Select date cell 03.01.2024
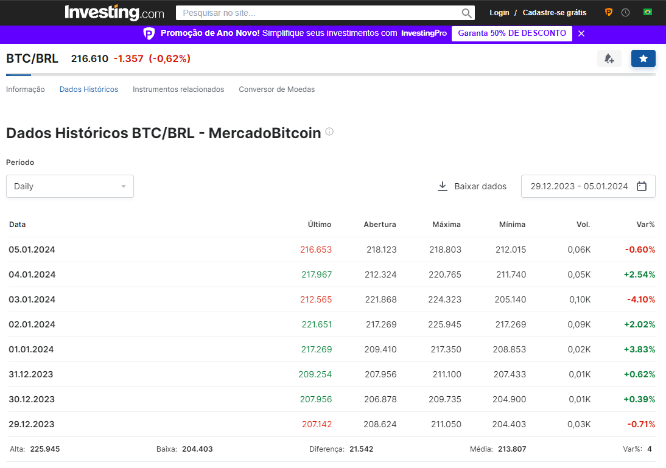The width and height of the screenshot is (666, 468). coord(32,300)
